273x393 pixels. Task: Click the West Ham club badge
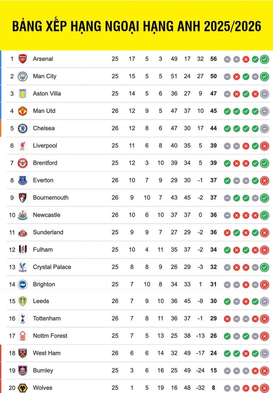click(23, 353)
